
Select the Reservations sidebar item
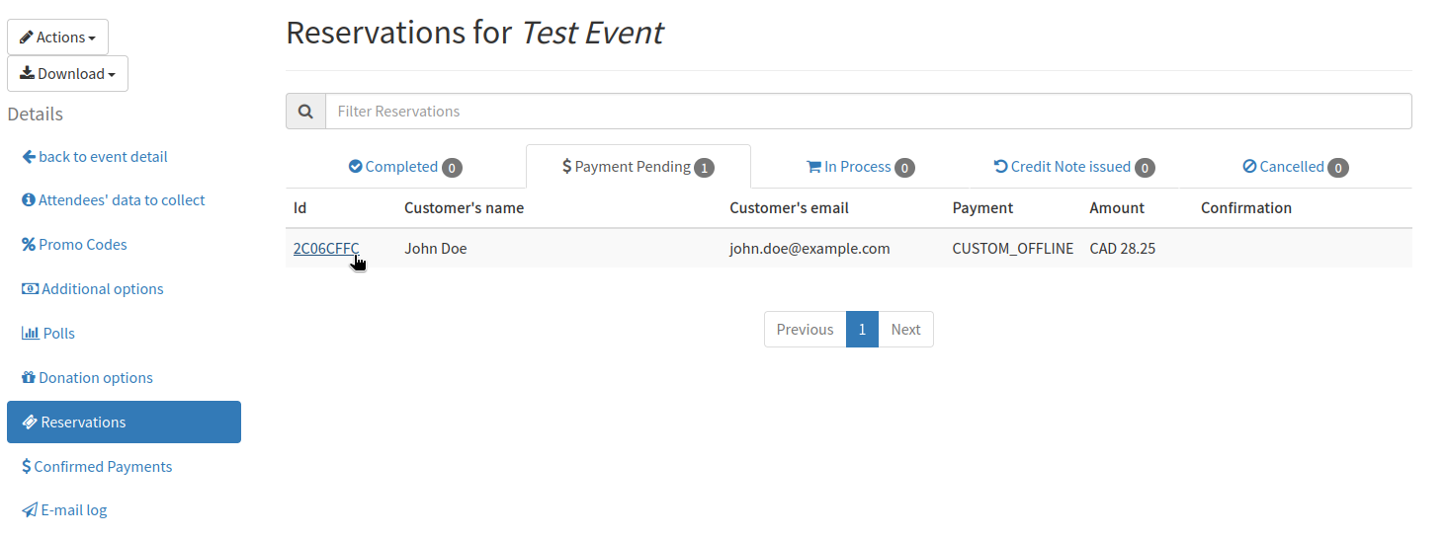[x=124, y=422]
